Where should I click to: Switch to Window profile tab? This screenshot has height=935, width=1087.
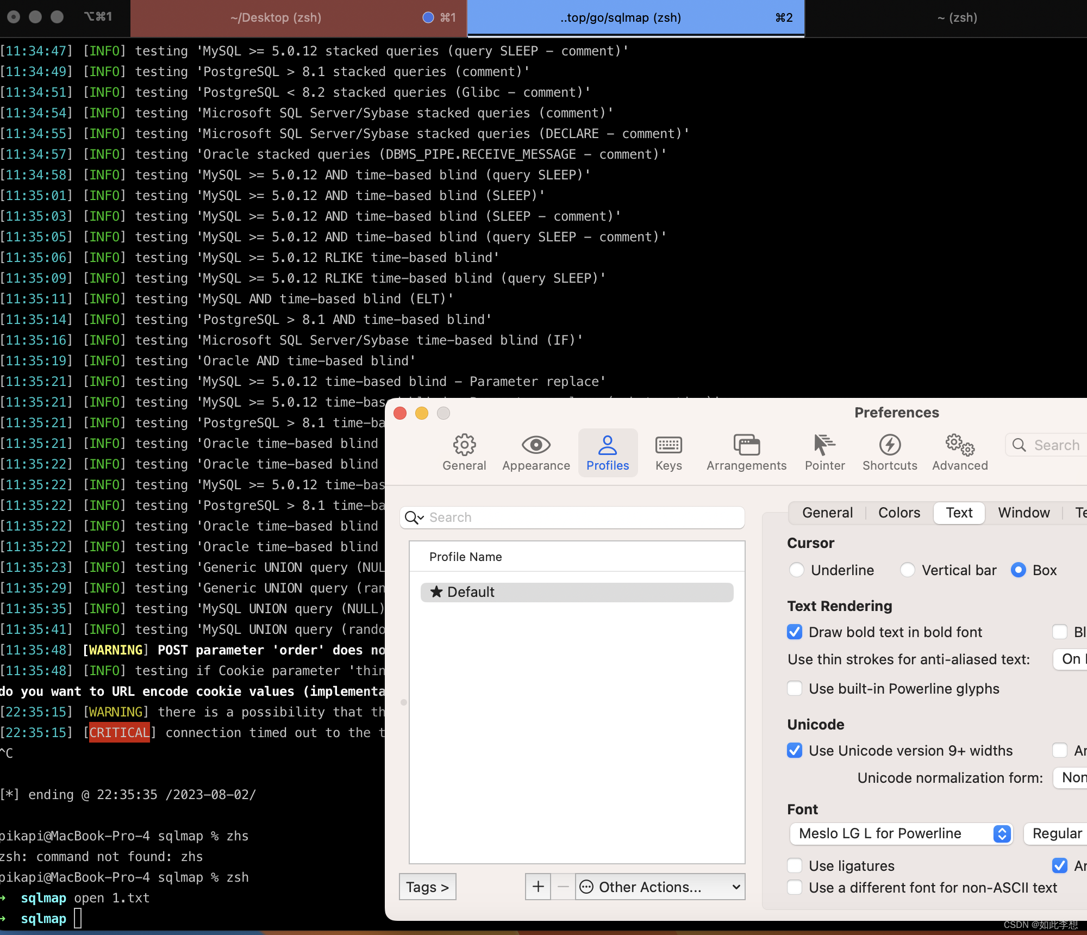click(1024, 513)
